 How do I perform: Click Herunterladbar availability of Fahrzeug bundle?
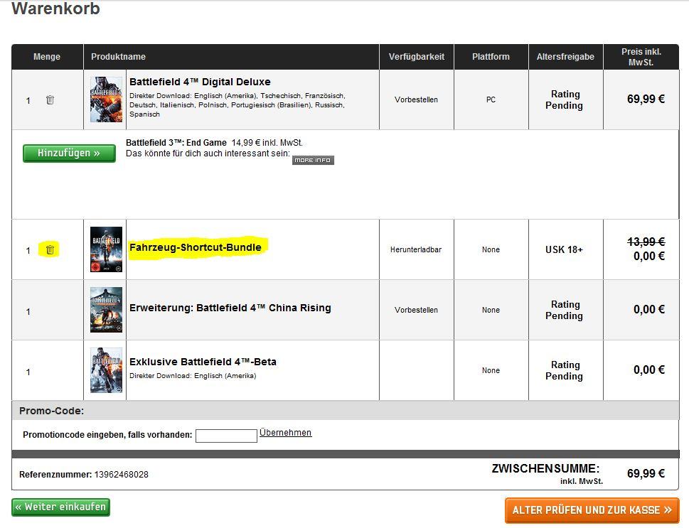pyautogui.click(x=416, y=249)
